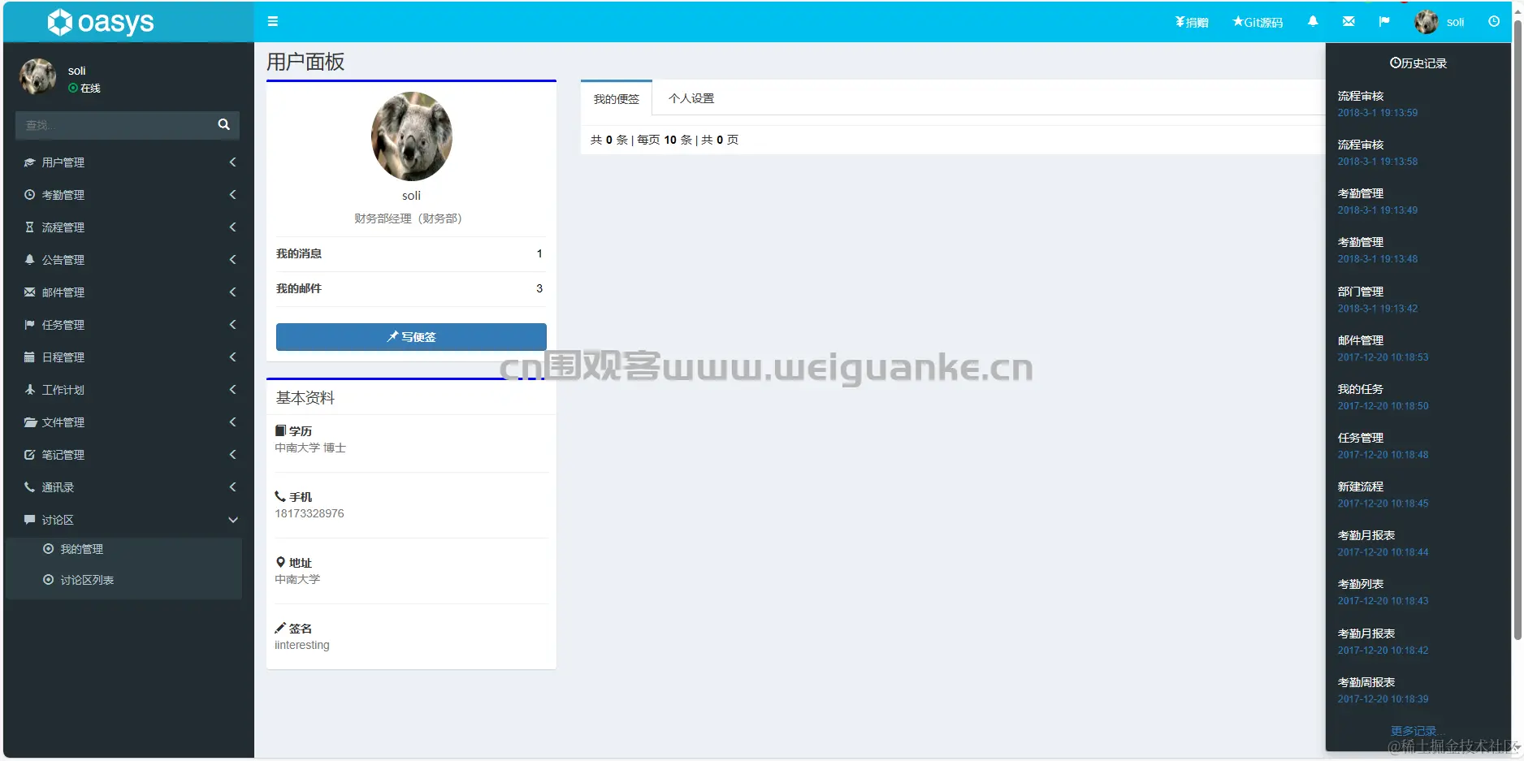
Task: Open 流程审核 record dated 19:13:59
Action: pyautogui.click(x=1361, y=96)
